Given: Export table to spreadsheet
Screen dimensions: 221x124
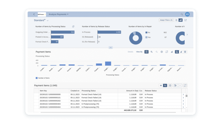Looking at the screenshot, I should 175,85.
